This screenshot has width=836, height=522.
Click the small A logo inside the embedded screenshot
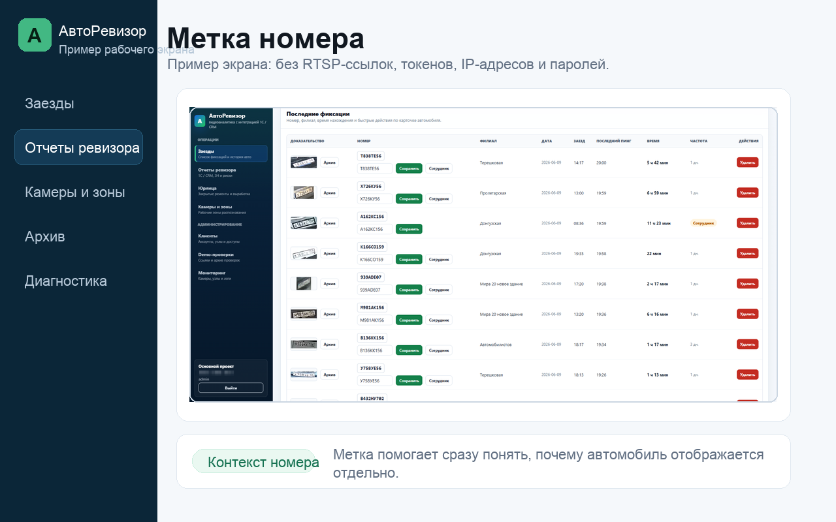tap(199, 121)
